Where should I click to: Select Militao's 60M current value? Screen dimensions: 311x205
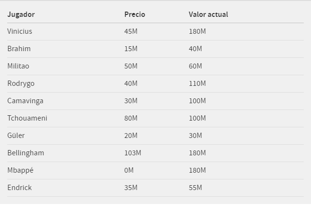pos(195,66)
